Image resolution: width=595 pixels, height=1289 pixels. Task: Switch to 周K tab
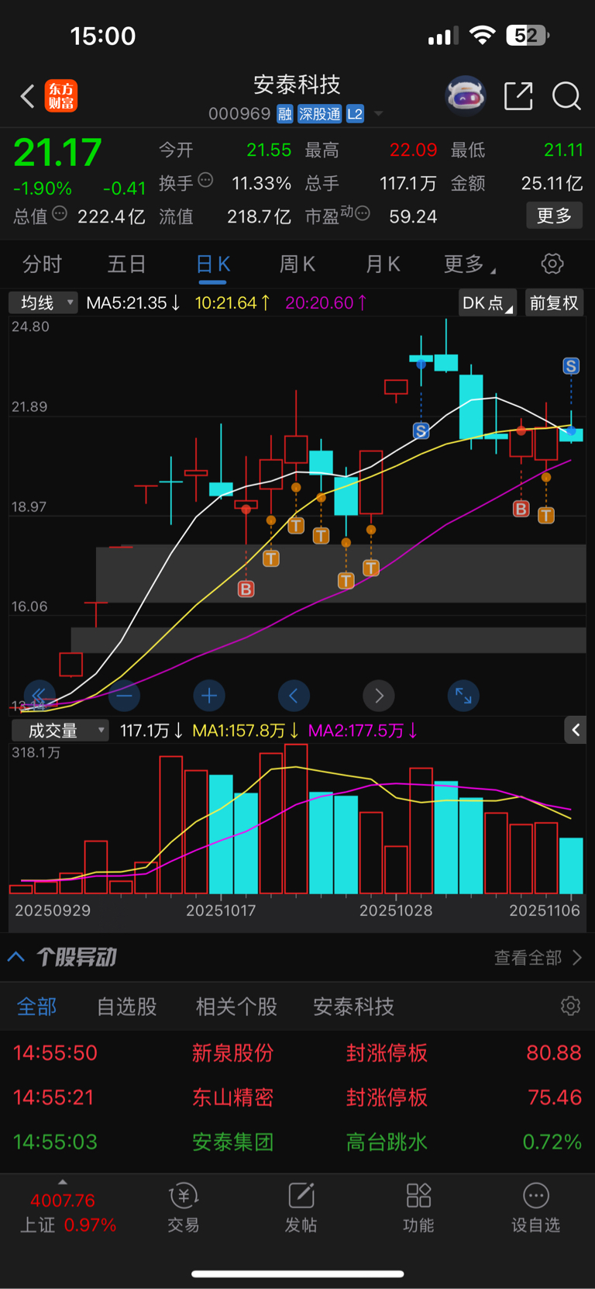(297, 264)
